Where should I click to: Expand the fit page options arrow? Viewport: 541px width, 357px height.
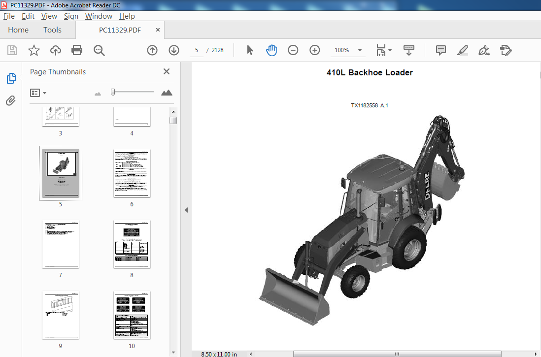pyautogui.click(x=390, y=50)
